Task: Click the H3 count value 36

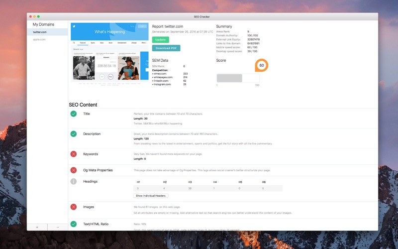Action: click(190, 189)
